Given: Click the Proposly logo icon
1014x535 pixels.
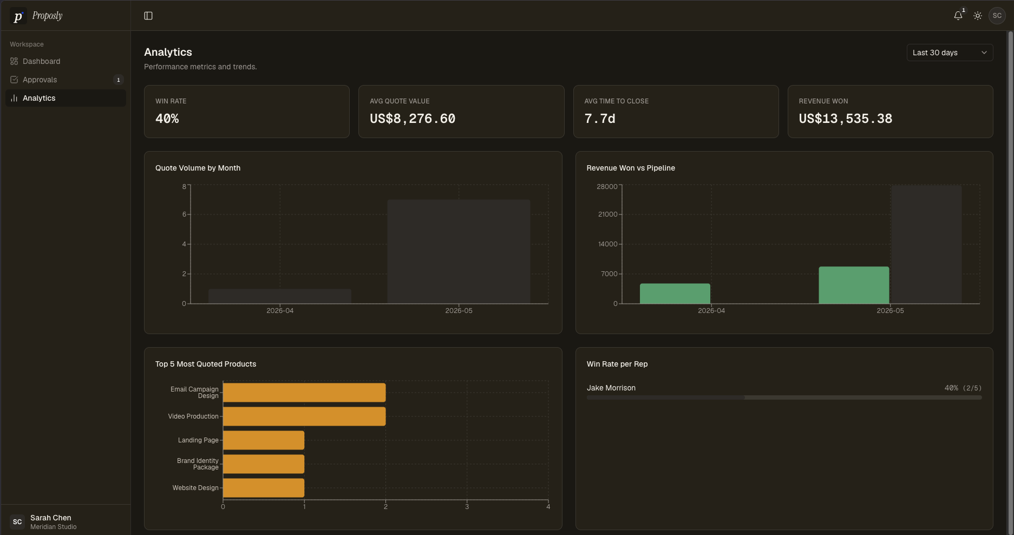Looking at the screenshot, I should coord(18,16).
